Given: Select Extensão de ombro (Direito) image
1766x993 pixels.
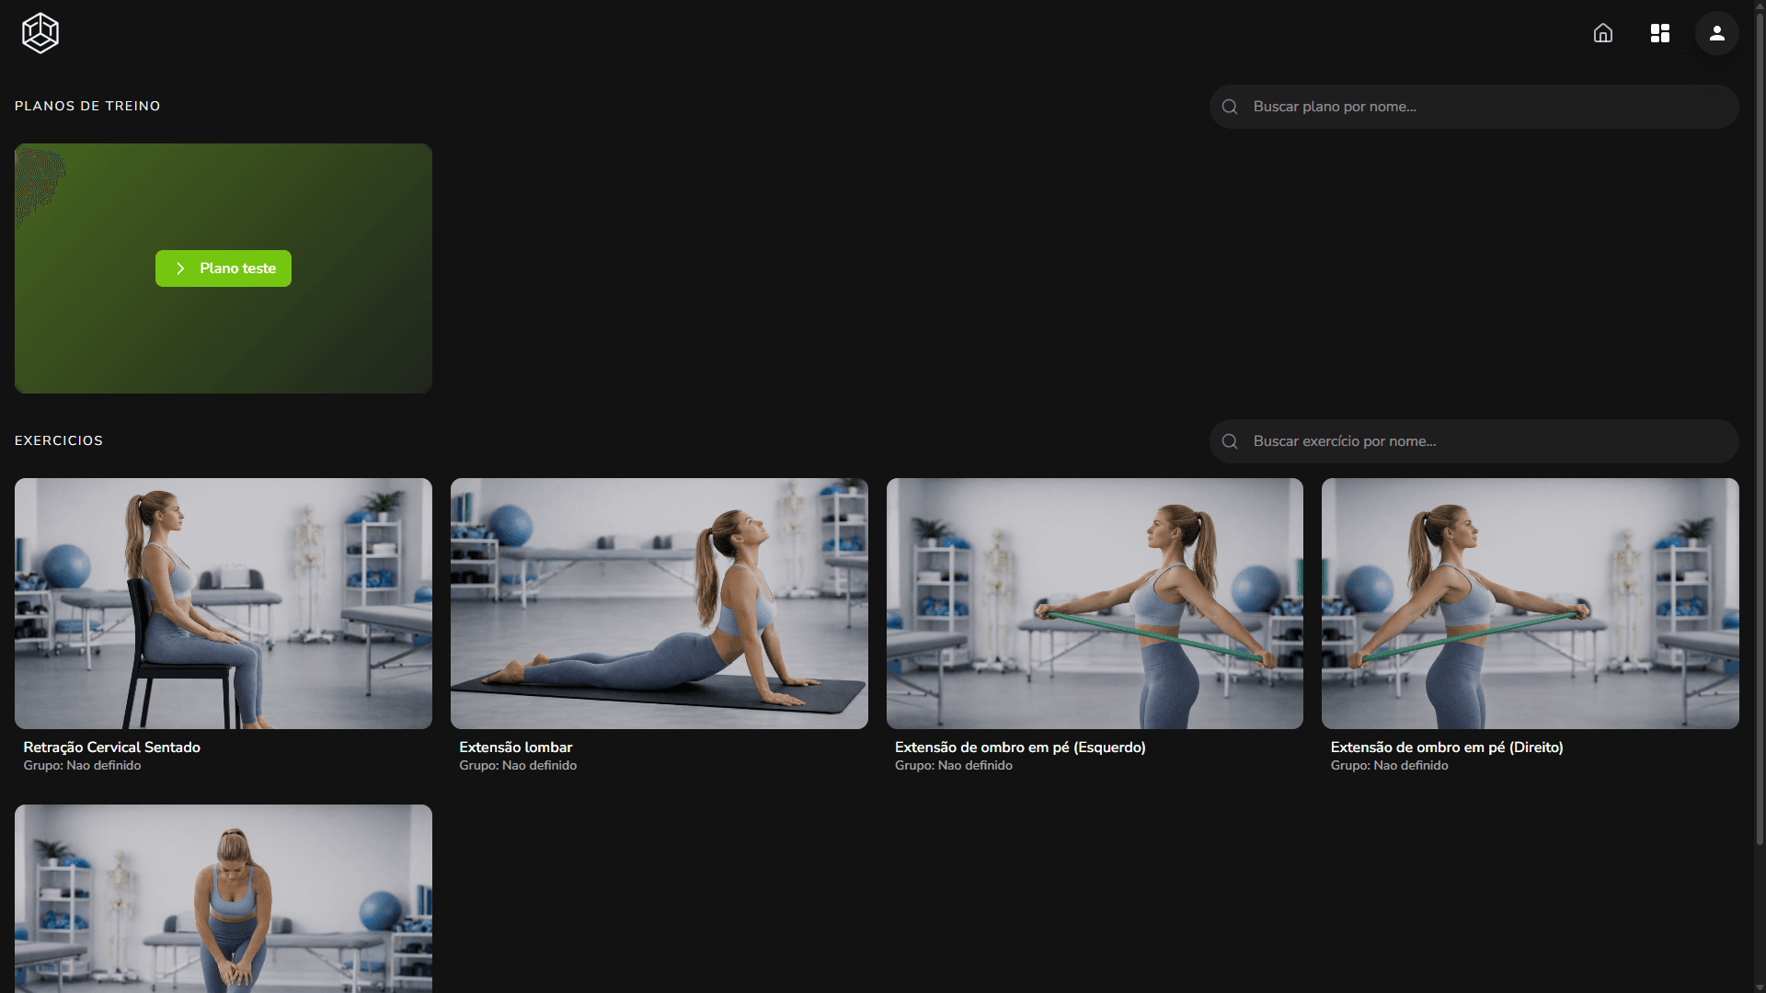Looking at the screenshot, I should coord(1530,603).
